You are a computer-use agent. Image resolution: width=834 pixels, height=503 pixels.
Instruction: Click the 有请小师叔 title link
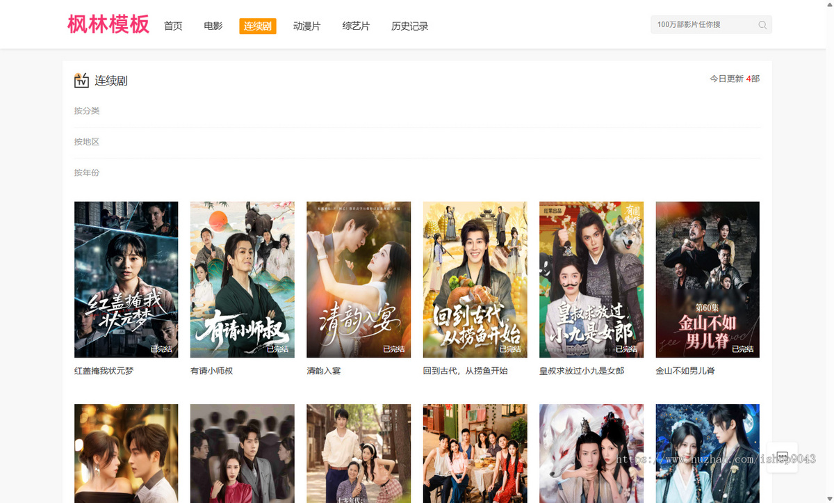pyautogui.click(x=212, y=371)
